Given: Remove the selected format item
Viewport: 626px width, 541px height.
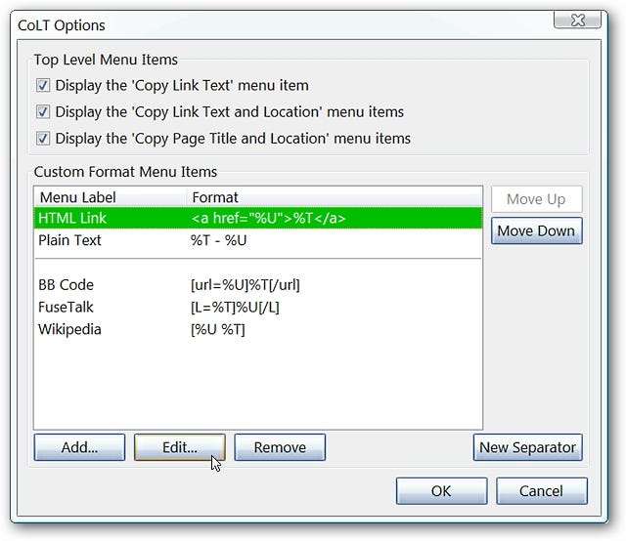Looking at the screenshot, I should (x=280, y=447).
